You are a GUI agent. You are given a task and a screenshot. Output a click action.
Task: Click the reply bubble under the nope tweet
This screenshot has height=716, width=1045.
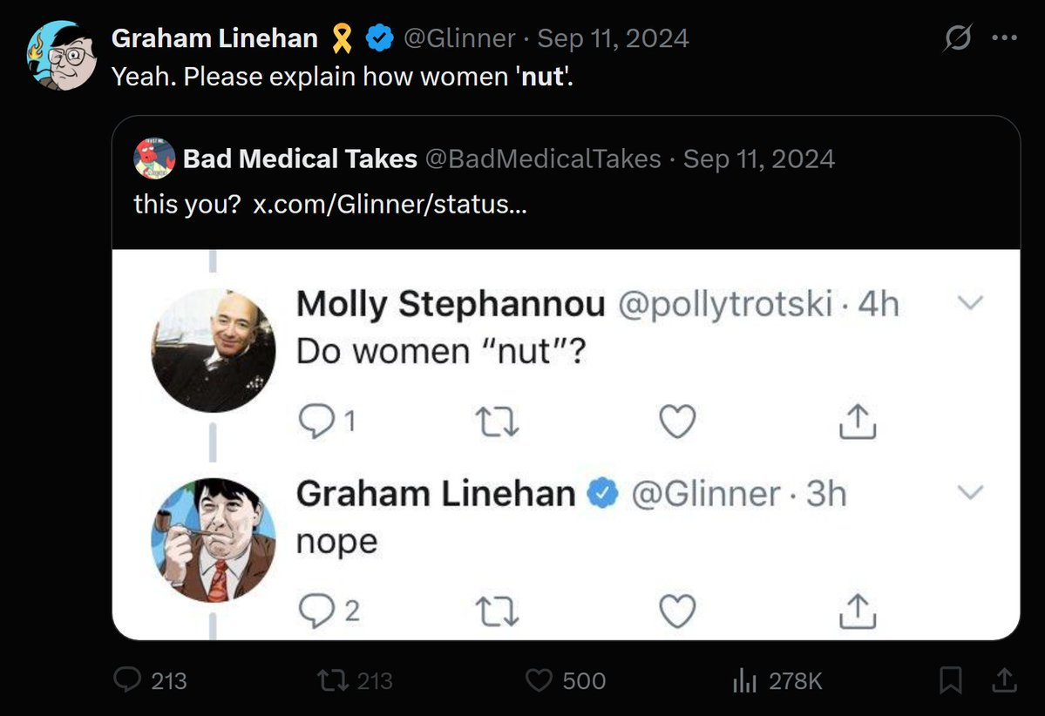click(316, 611)
